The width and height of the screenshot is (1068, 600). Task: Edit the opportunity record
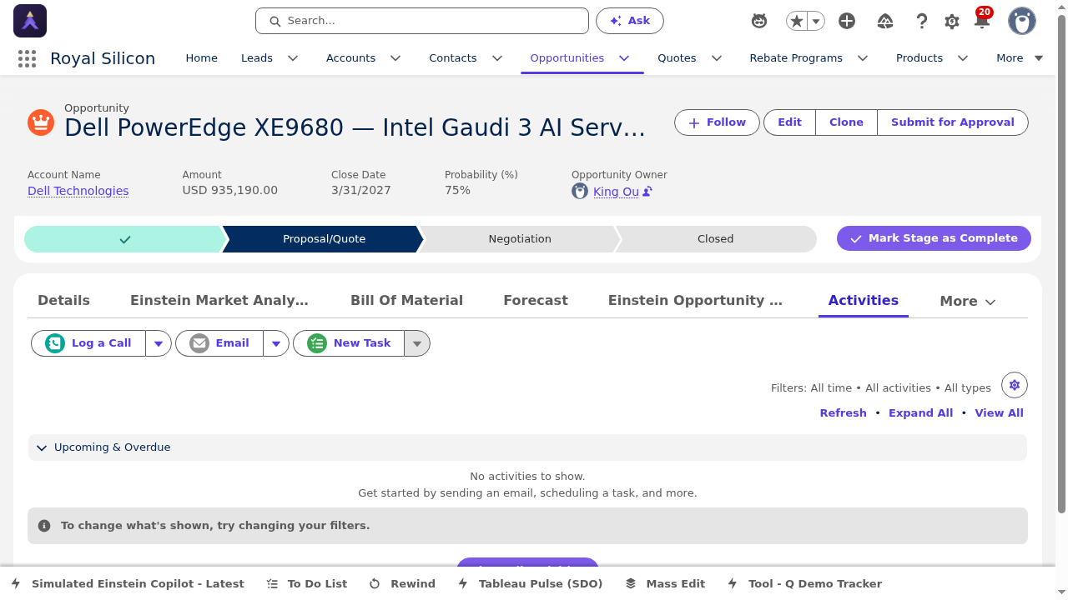(x=789, y=122)
